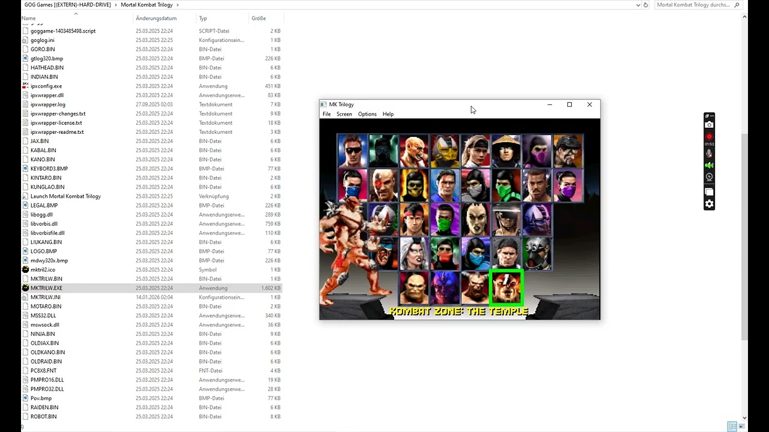
Task: Choose the green-masked Reptile ninja portrait
Action: click(506, 185)
